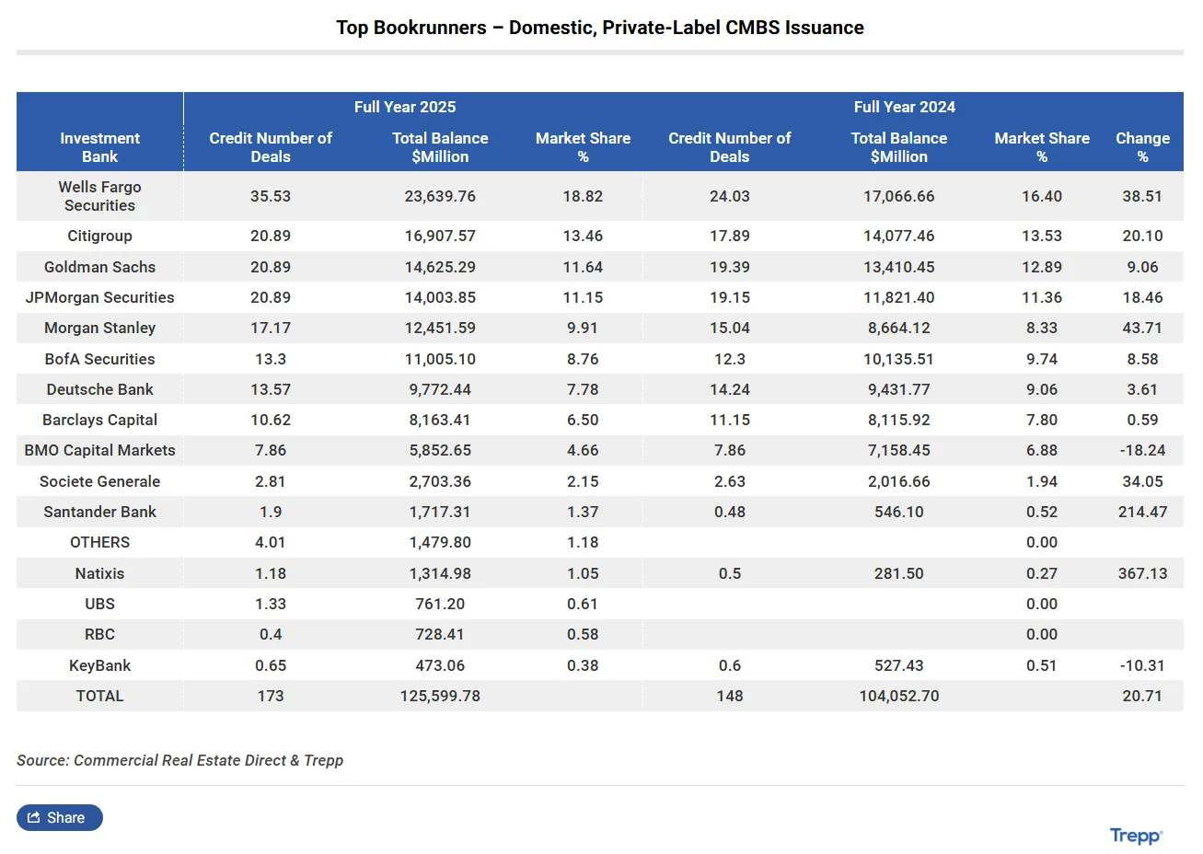This screenshot has width=1203, height=854.
Task: Select the Investment Bank column header
Action: pos(99,147)
